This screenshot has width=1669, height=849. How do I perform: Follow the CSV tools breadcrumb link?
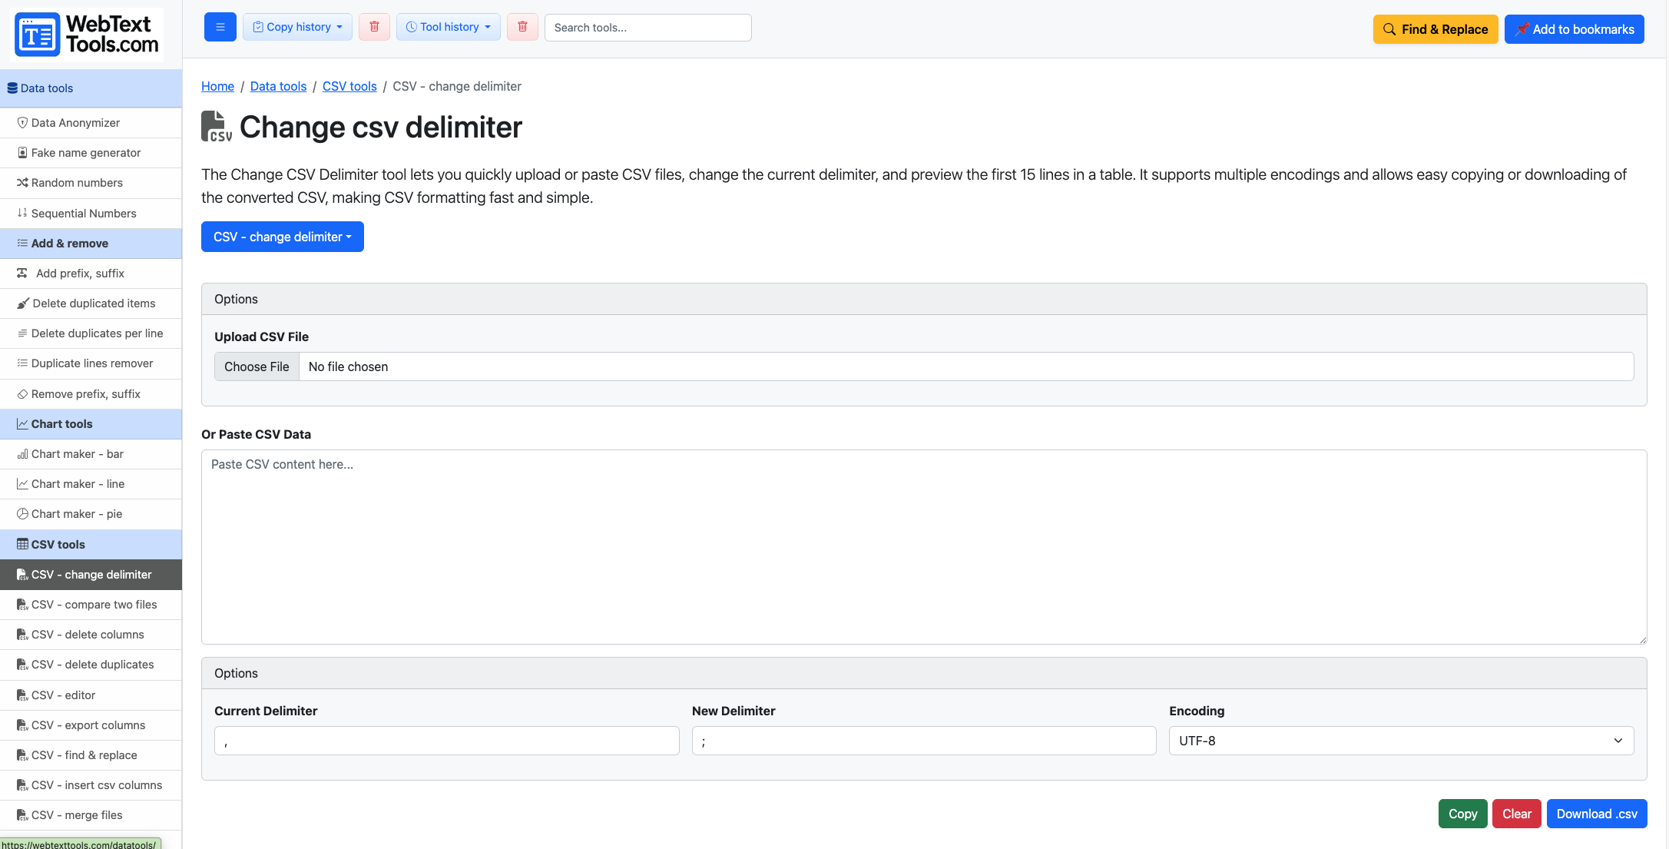(349, 86)
